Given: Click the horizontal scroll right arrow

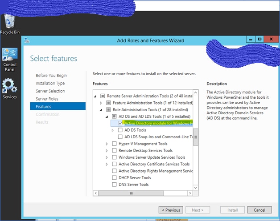Looking at the screenshot, I should pos(190,193).
